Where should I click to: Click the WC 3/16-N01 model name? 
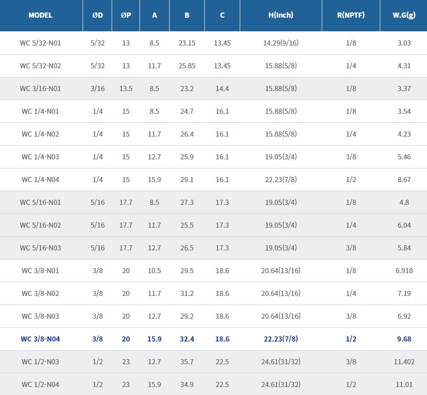(40, 88)
